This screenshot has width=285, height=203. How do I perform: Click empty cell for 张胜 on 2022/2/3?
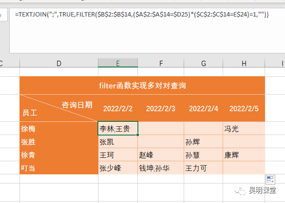click(161, 141)
